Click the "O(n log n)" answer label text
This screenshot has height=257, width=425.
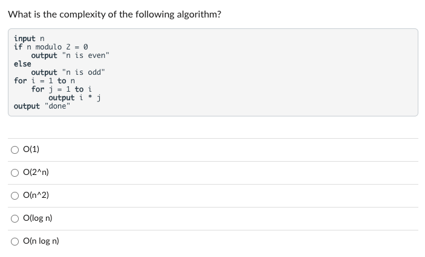41,241
